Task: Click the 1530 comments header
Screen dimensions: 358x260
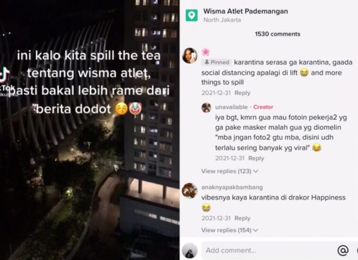Action: point(277,34)
